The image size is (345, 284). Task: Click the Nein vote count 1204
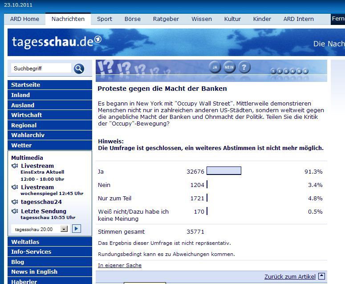coord(197,185)
